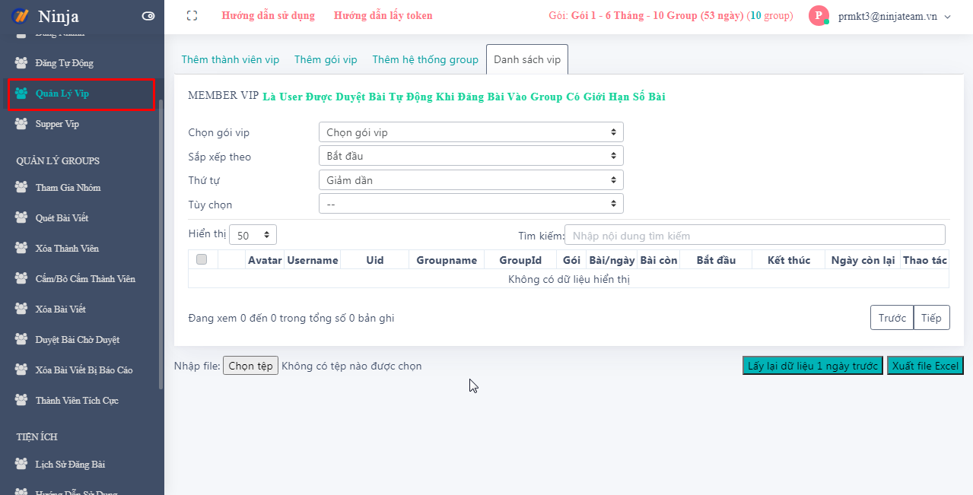Change Hiển thị rows count selector
Screen dimensions: 973x495
click(x=253, y=235)
